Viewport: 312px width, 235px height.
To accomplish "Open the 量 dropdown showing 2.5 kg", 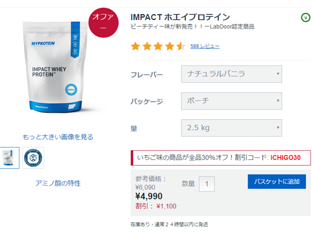I will pyautogui.click(x=231, y=128).
